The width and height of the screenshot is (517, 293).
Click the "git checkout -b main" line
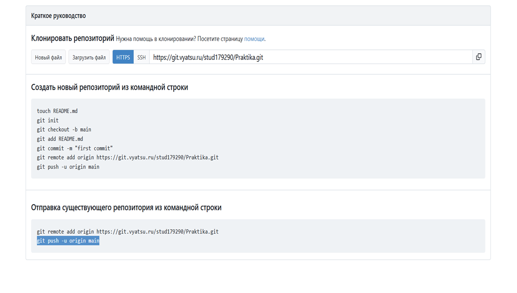point(64,129)
